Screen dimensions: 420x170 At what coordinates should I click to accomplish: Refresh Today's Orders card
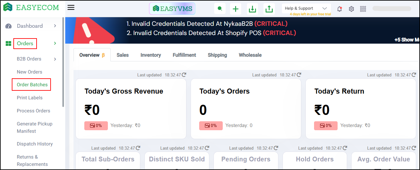(x=299, y=75)
